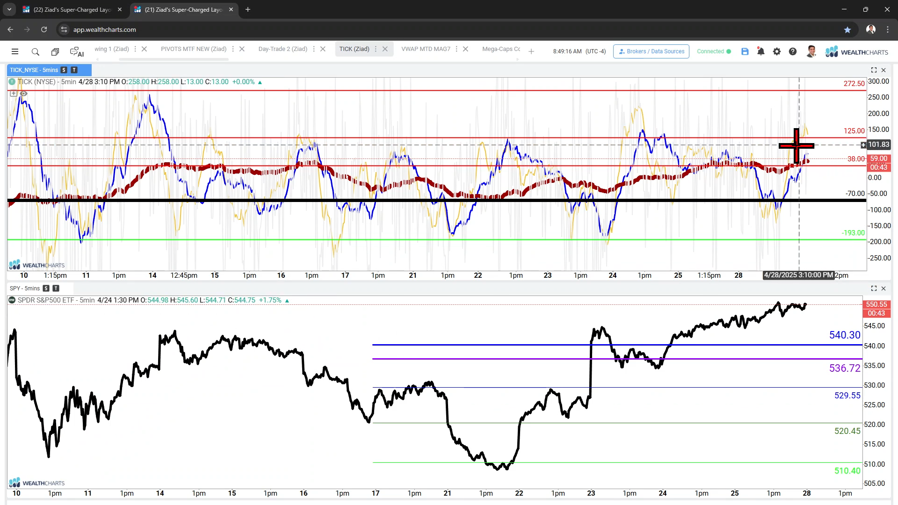Screen dimensions: 898x505
Task: Open the browser tab search chevron
Action: (9, 9)
